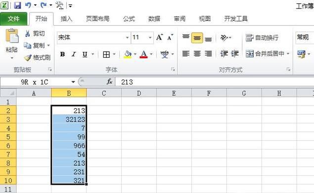Apply fill color with paint bucket icon
Screen dimensions: 314x193
(128, 54)
